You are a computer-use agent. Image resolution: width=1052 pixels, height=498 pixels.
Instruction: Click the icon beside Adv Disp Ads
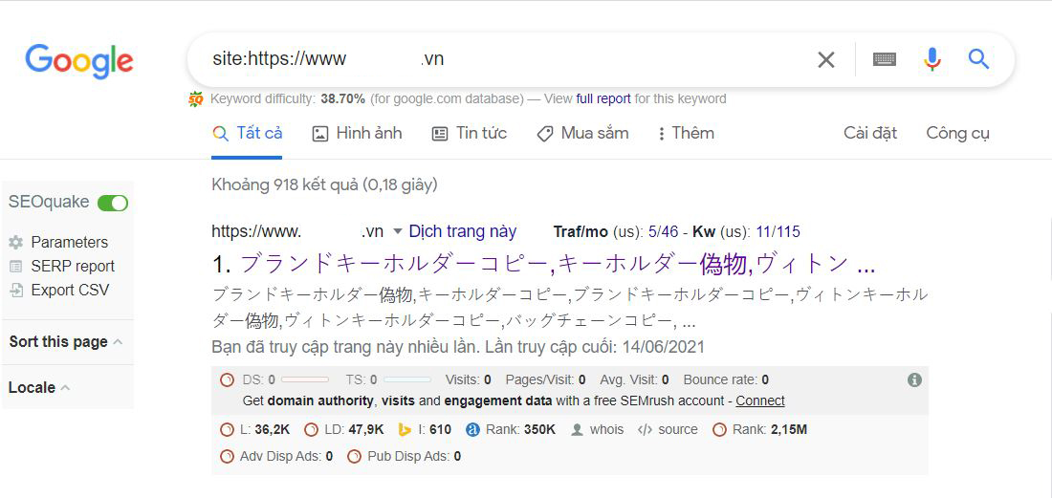click(x=227, y=457)
